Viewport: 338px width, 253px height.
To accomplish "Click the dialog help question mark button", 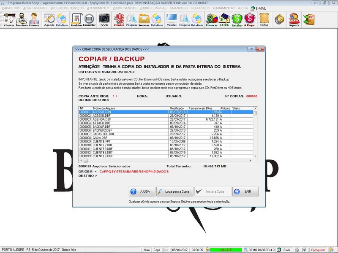I will pyautogui.click(x=251, y=49).
